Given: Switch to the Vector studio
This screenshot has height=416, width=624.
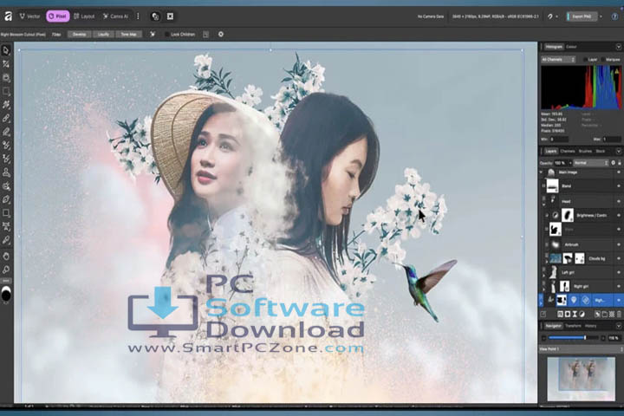Looking at the screenshot, I should (x=29, y=16).
